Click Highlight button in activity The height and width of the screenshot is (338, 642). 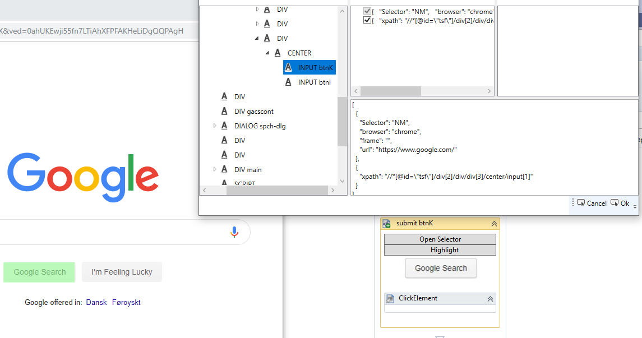point(440,250)
